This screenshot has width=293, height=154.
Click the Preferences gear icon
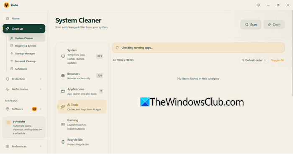7,146
